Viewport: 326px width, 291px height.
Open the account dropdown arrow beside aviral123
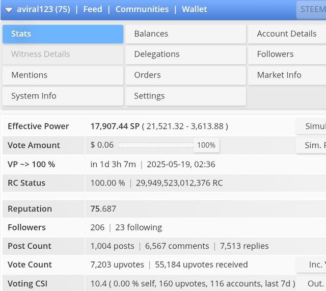tap(9, 10)
